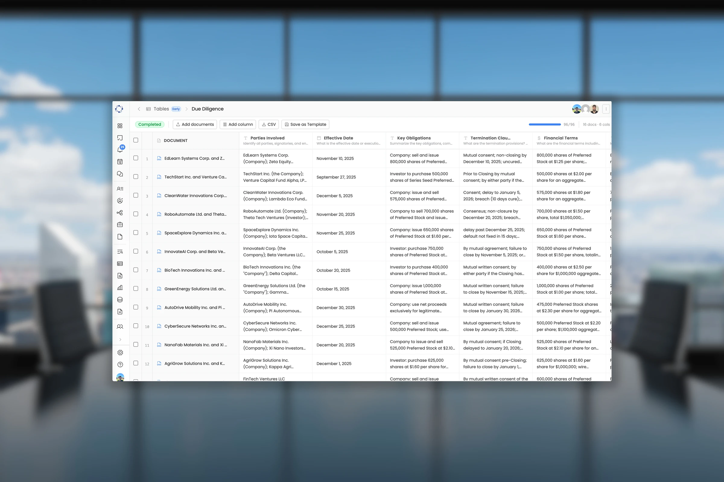Open the bar chart analytics icon
The height and width of the screenshot is (482, 724).
pos(120,288)
